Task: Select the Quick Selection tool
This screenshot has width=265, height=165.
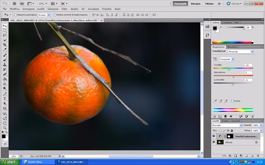Action: [x=5, y=40]
